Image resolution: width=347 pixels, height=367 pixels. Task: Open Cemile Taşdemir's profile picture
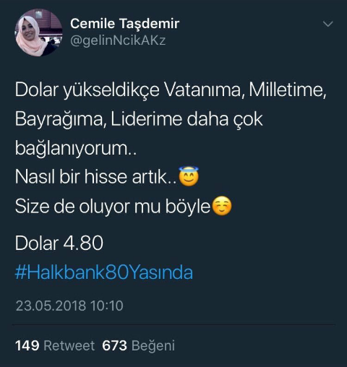(x=38, y=33)
